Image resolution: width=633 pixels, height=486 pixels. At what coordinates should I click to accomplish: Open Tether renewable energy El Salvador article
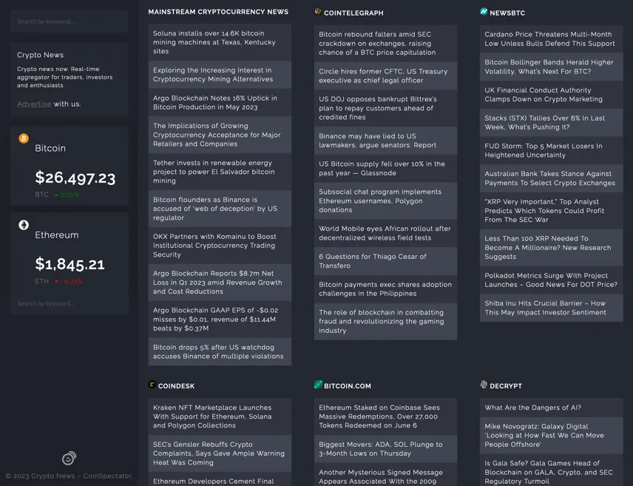click(x=220, y=172)
